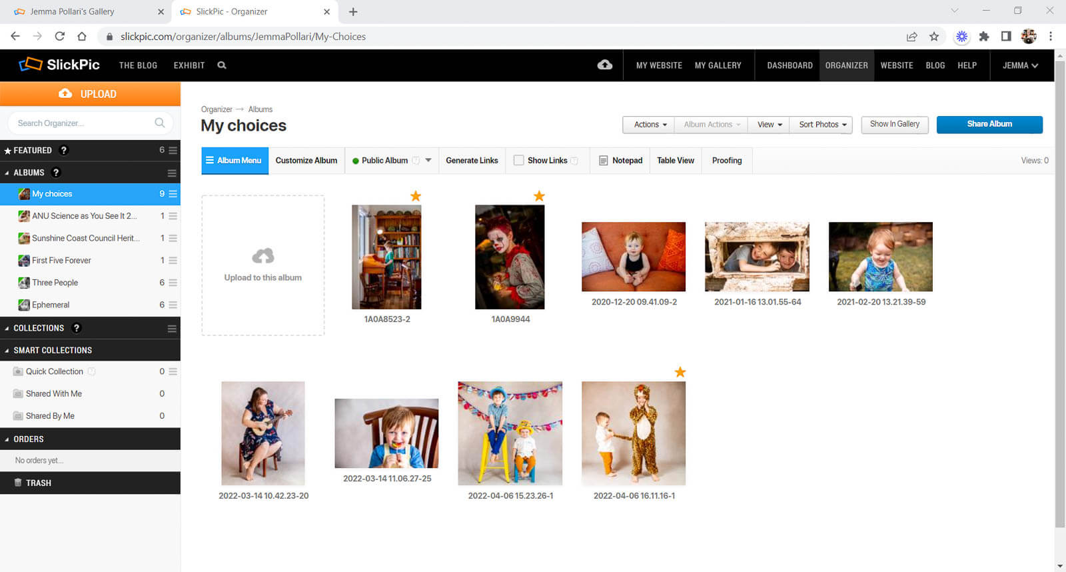Collapse the ALBUMS section
1066x572 pixels.
coord(7,173)
